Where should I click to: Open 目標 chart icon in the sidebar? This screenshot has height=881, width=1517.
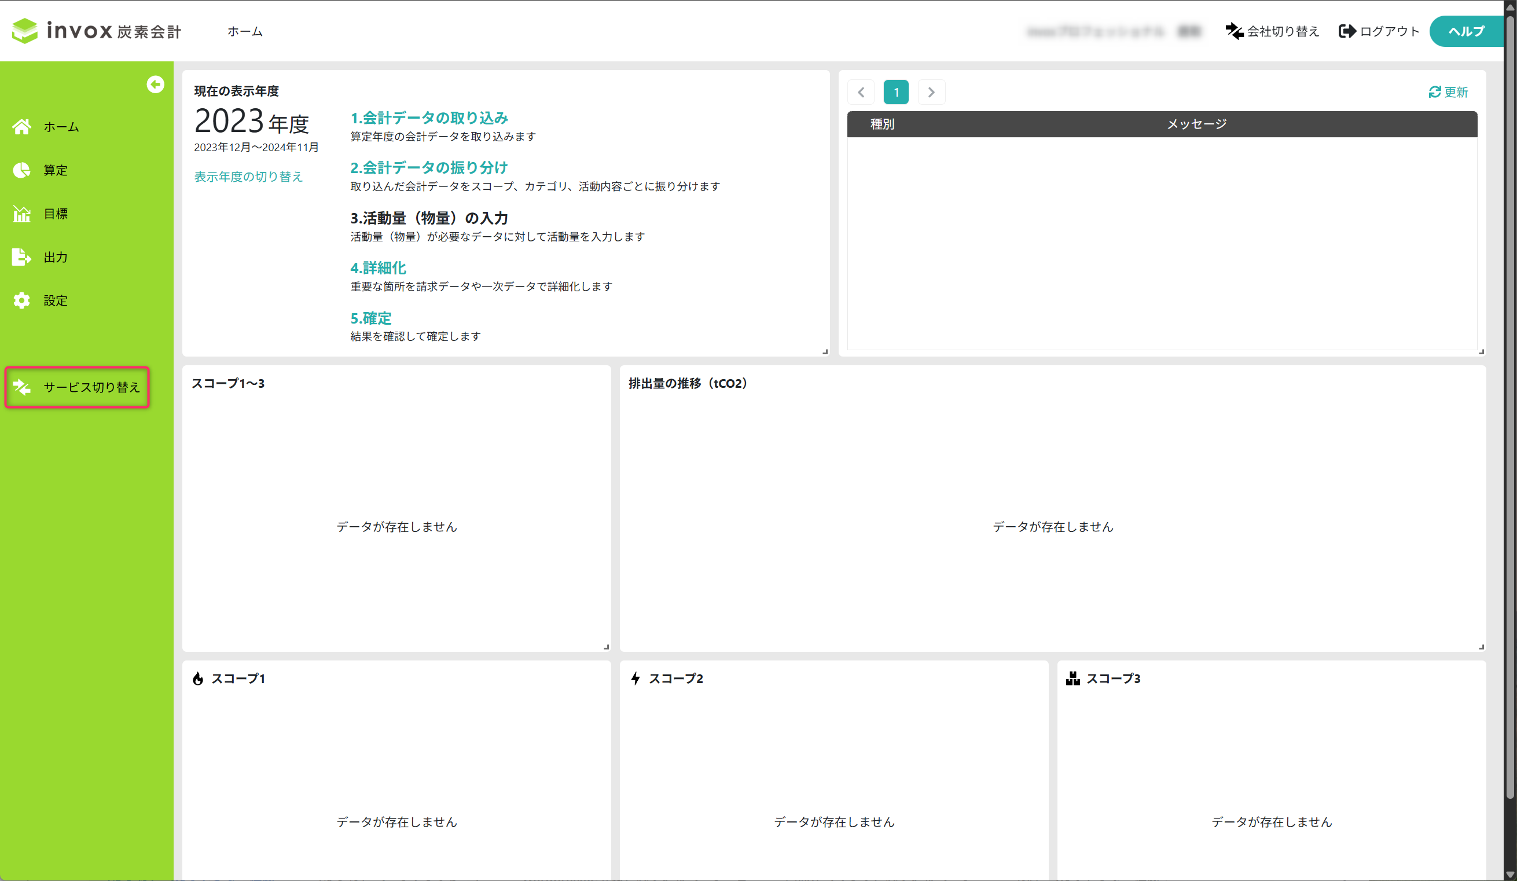[21, 214]
